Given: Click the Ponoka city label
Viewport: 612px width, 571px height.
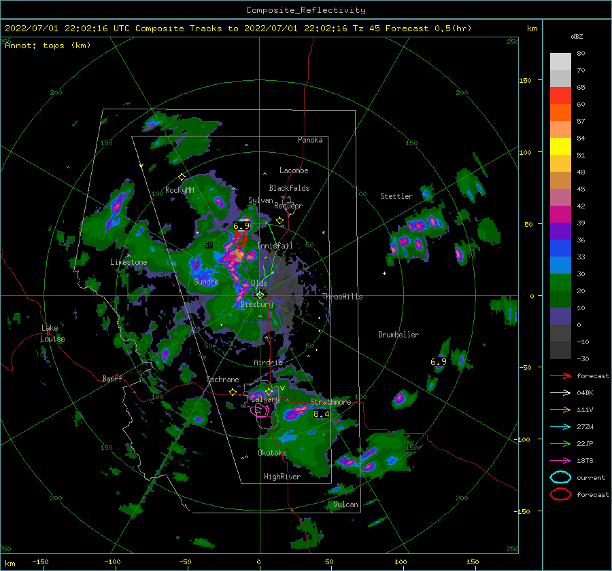Looking at the screenshot, I should 310,140.
